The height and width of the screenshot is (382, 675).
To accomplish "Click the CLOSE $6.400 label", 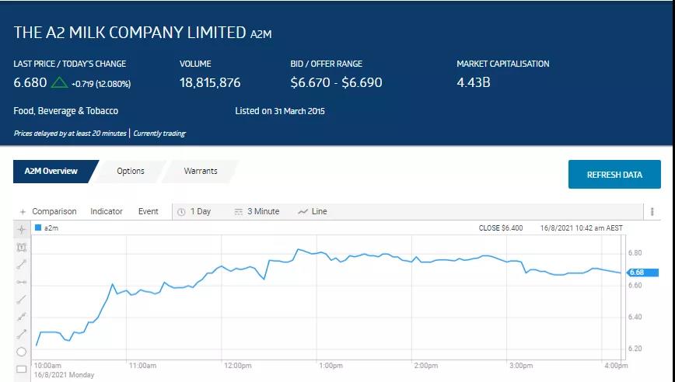I will click(x=501, y=228).
